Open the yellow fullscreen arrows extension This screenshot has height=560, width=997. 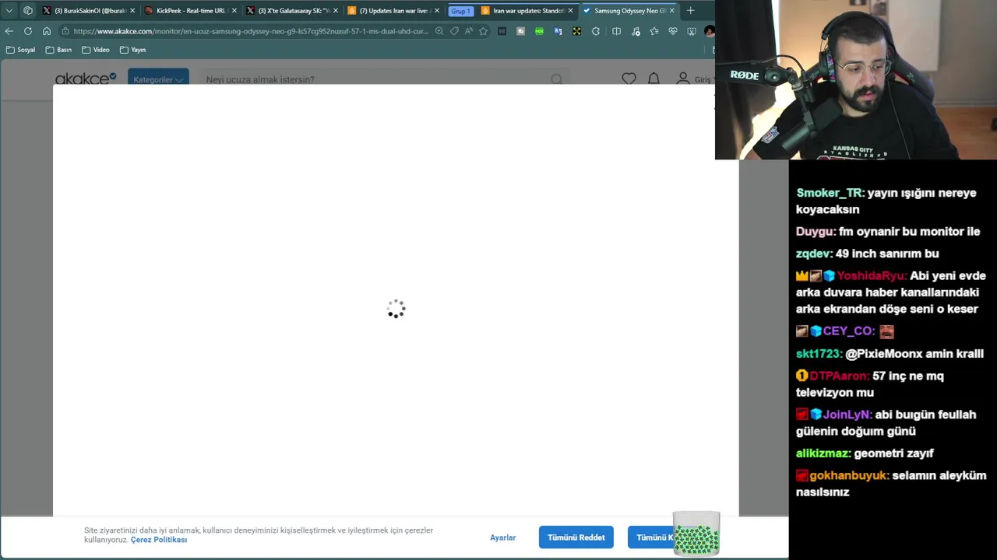[x=576, y=31]
